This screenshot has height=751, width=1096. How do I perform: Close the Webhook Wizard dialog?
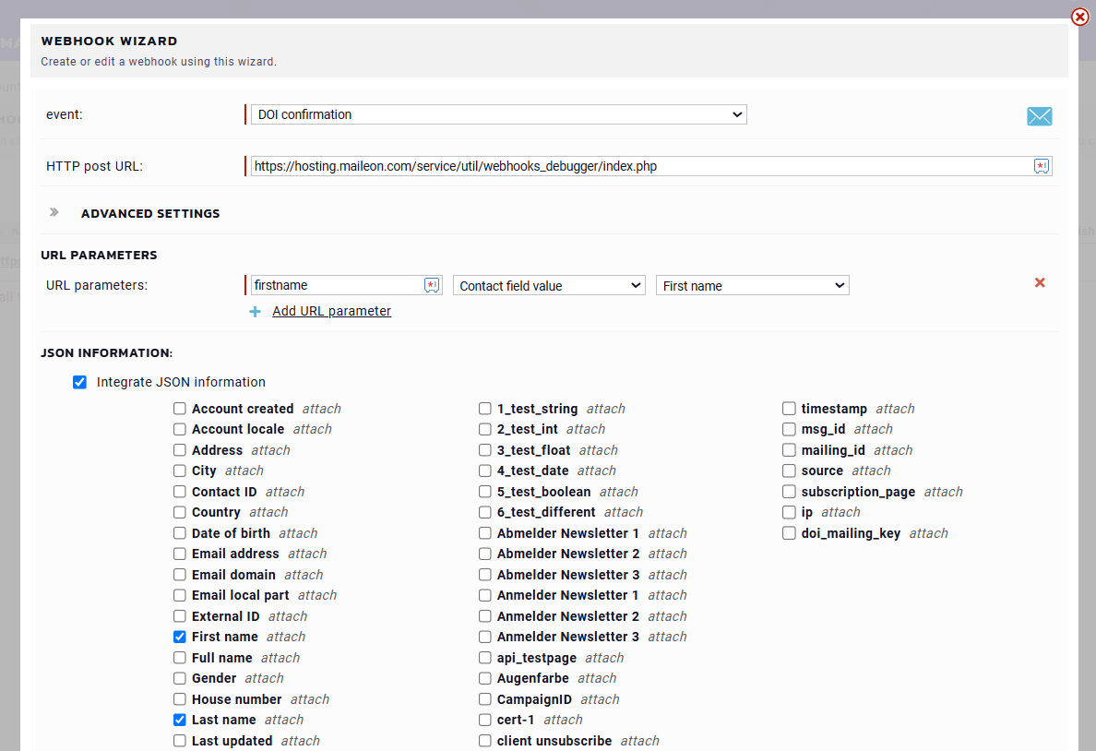(1080, 16)
